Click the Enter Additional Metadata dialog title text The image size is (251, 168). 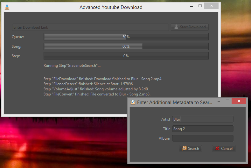(175, 102)
